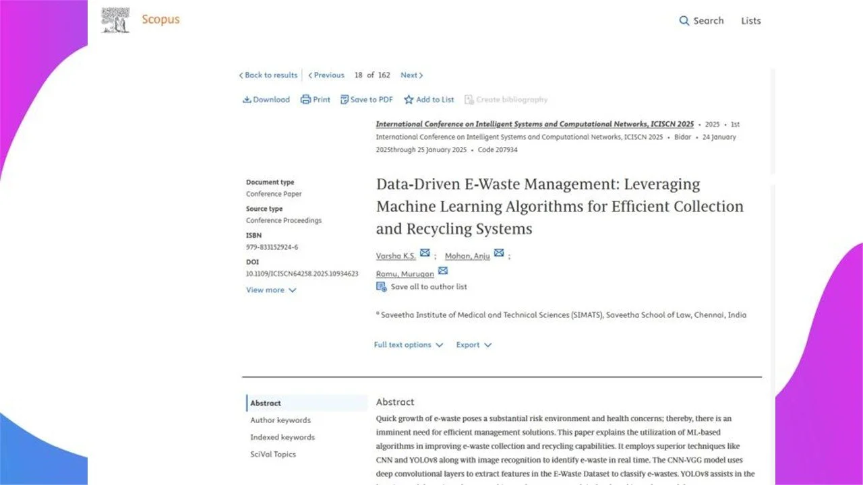Click the Print printer icon
863x485 pixels.
305,100
